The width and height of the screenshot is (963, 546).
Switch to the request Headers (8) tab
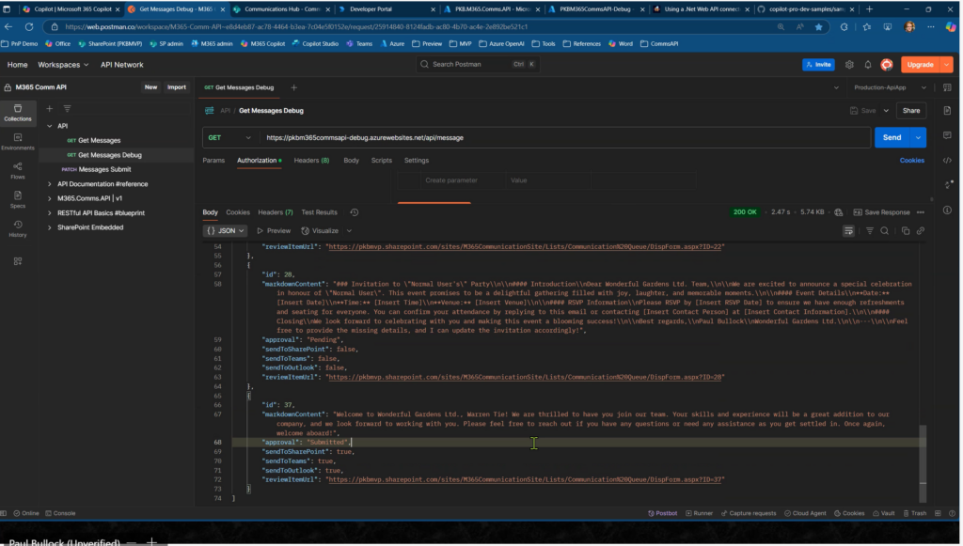[311, 160]
